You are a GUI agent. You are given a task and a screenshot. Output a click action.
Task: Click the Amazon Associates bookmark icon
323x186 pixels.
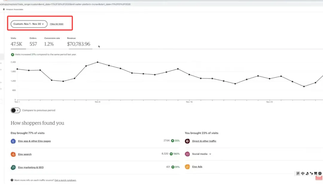click(4, 10)
